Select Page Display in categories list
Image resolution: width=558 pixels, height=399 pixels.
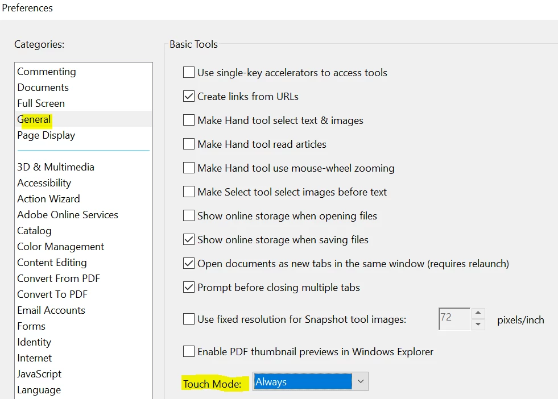[x=46, y=135]
